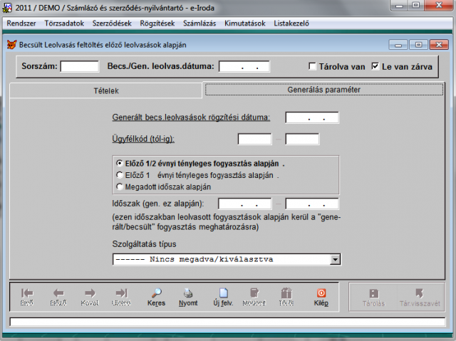Jump to last record with Utolsó arrow
The image size is (456, 341).
coord(121,293)
